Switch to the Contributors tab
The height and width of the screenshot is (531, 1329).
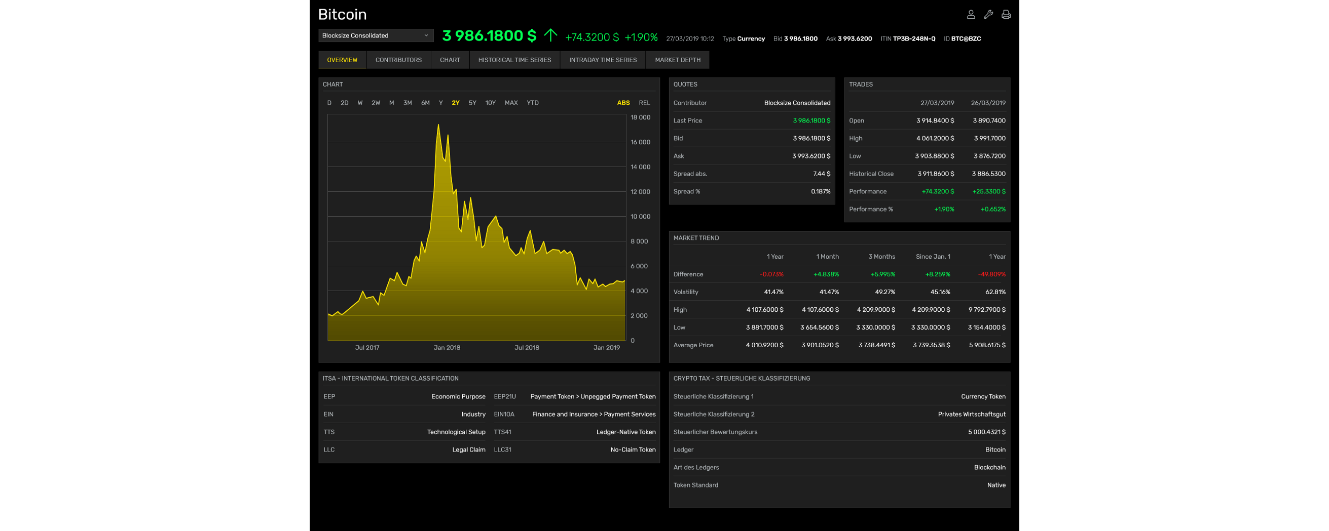pyautogui.click(x=398, y=60)
